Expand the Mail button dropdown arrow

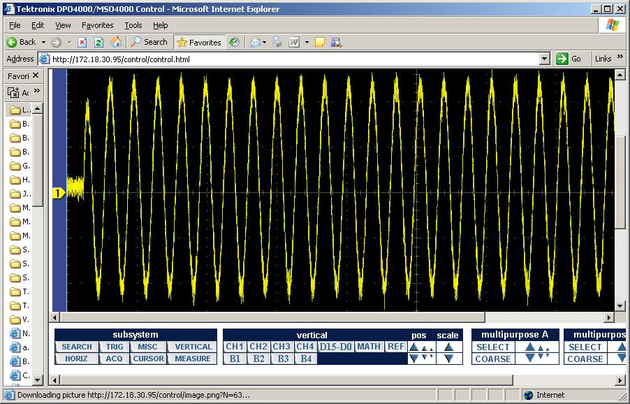coord(265,42)
